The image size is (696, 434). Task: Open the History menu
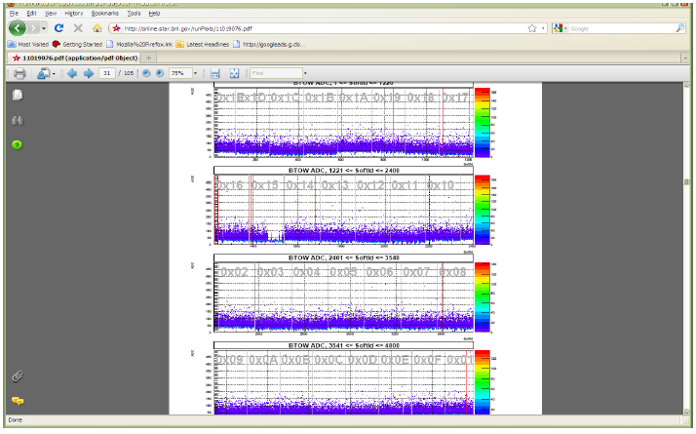click(74, 14)
